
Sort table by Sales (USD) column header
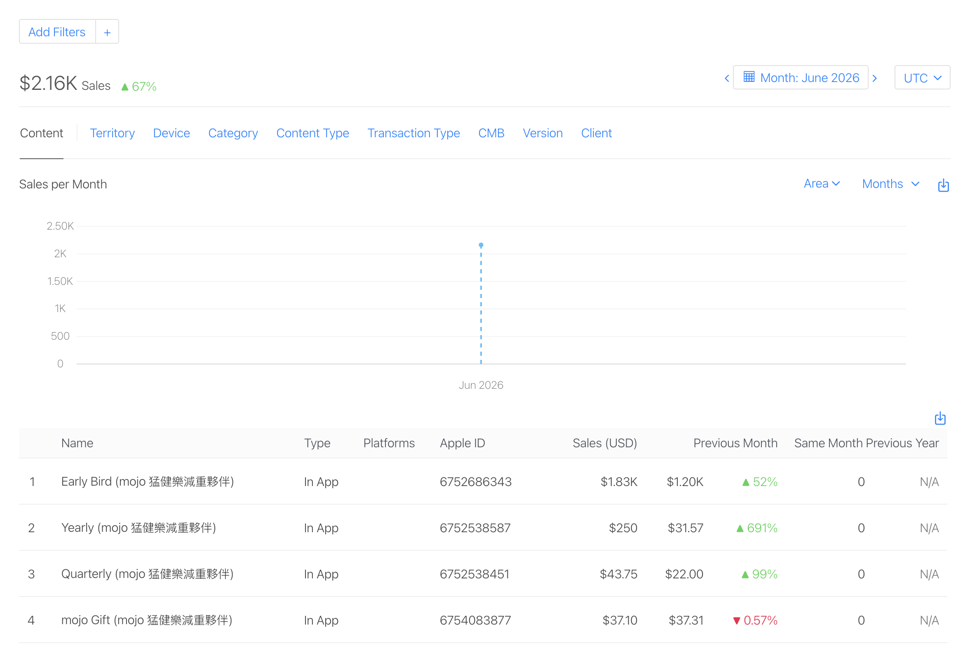click(x=605, y=443)
